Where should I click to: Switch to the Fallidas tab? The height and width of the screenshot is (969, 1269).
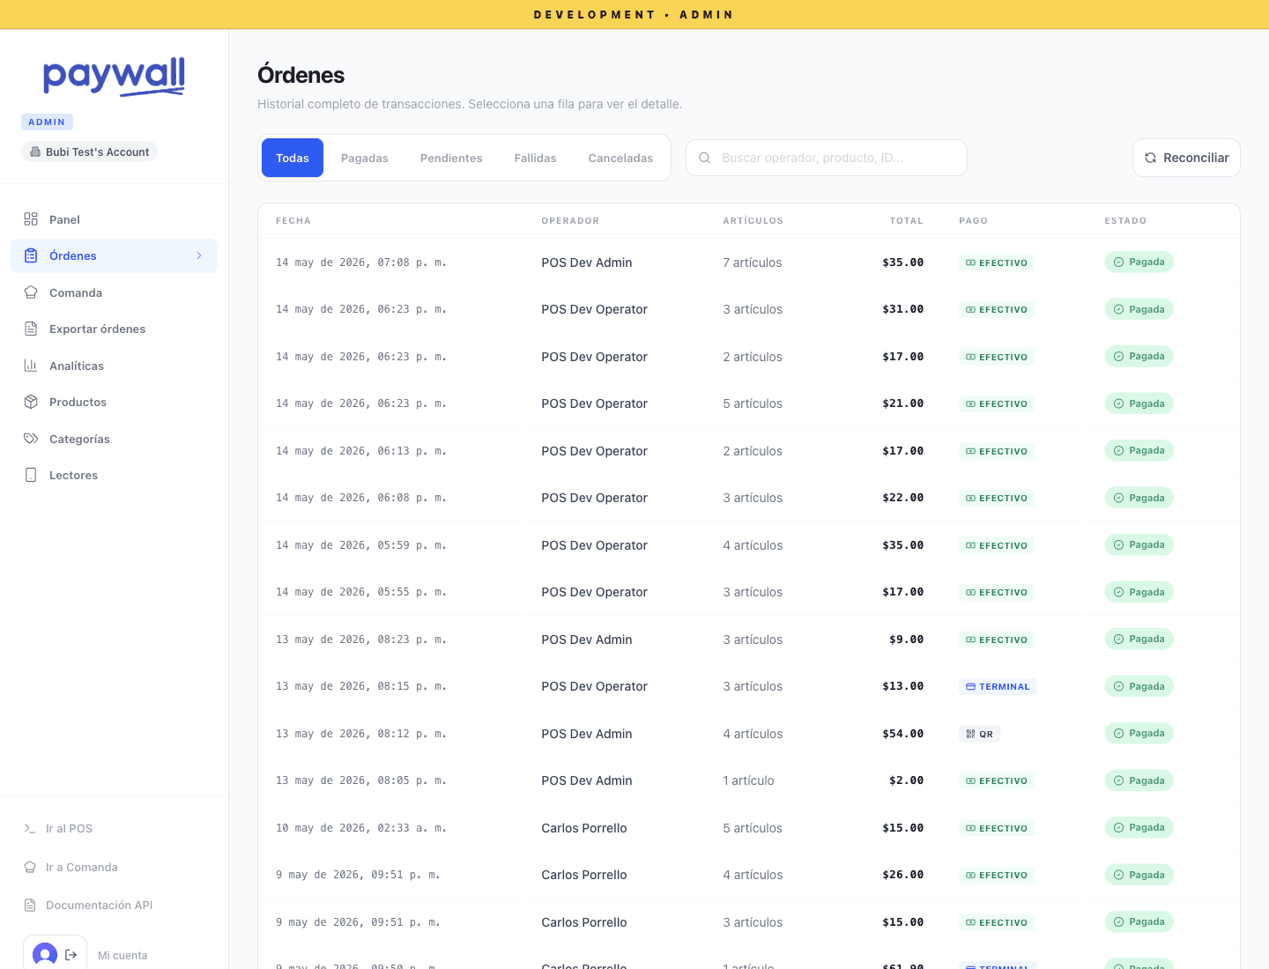coord(535,158)
